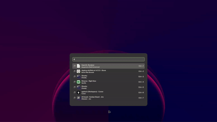
Task: Click the Ghostty app icon in Ctrl+5 row
Action: click(x=78, y=87)
